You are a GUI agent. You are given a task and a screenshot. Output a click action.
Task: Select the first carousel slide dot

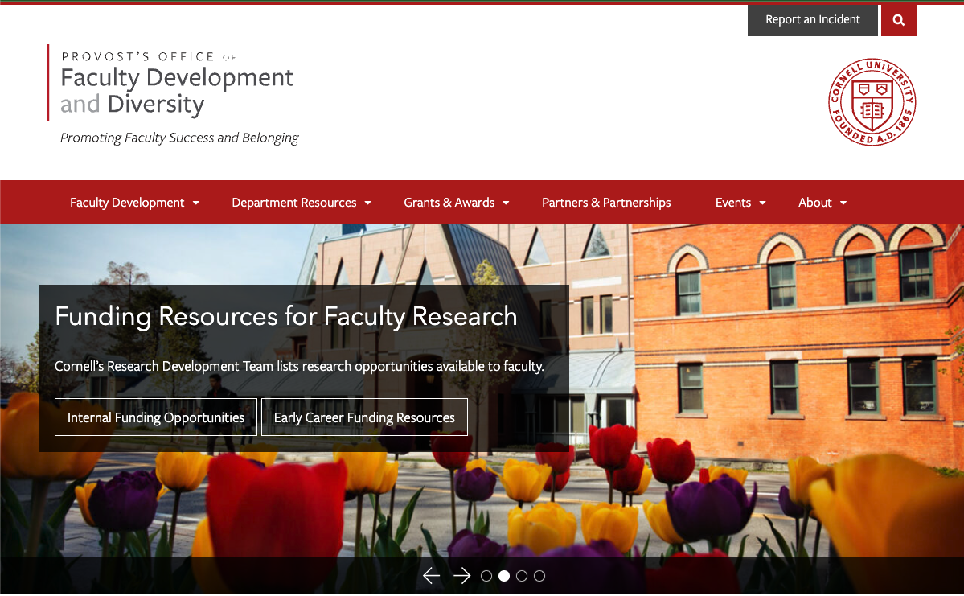pyautogui.click(x=486, y=576)
